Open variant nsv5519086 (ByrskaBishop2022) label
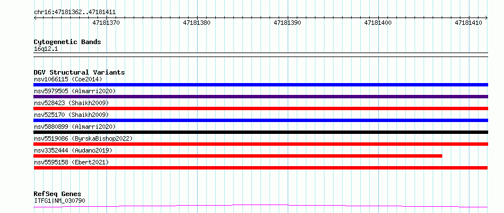504x213 pixels. click(x=83, y=138)
